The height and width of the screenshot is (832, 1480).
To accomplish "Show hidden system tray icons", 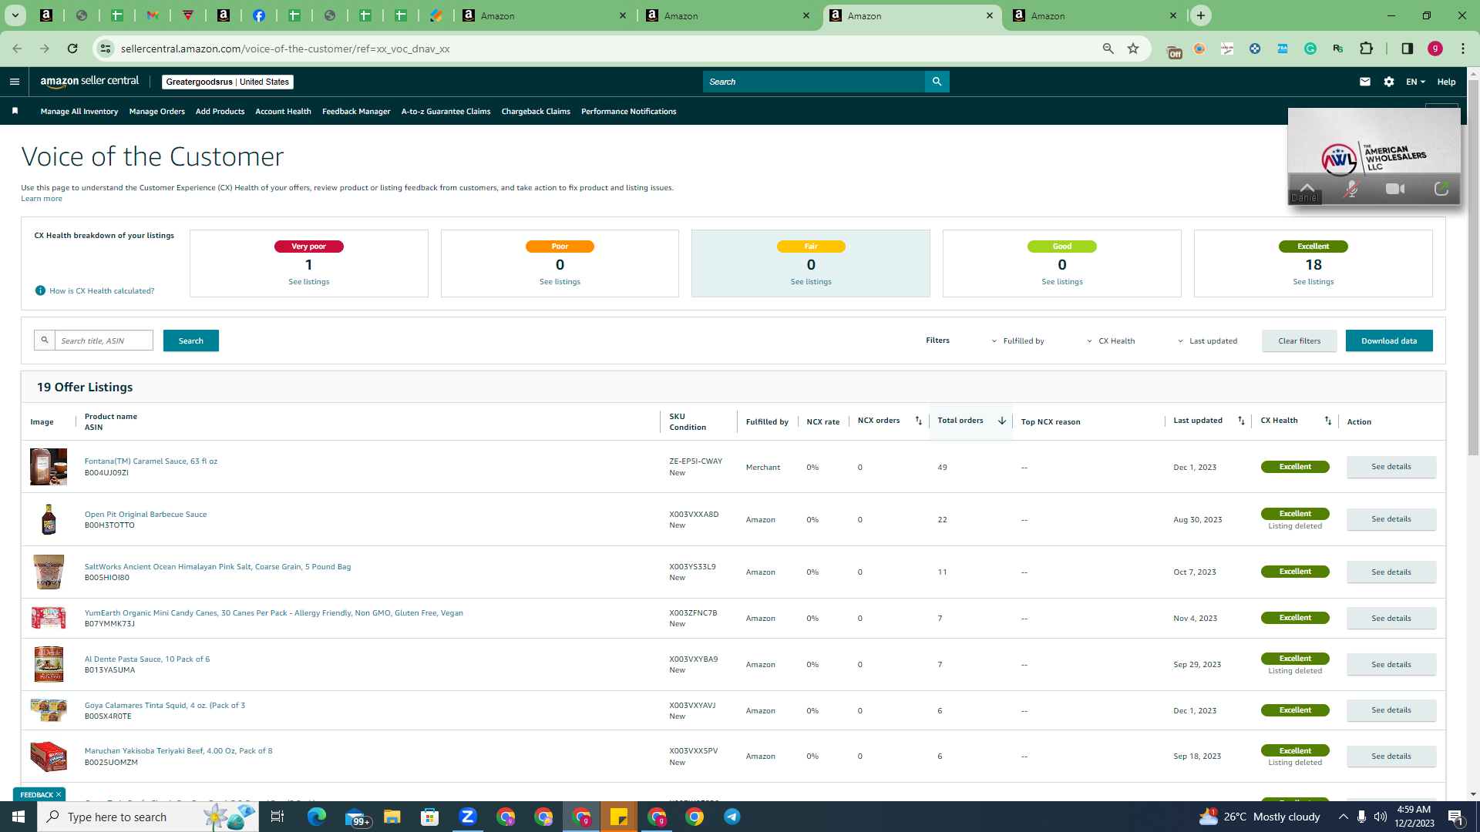I will click(x=1343, y=817).
